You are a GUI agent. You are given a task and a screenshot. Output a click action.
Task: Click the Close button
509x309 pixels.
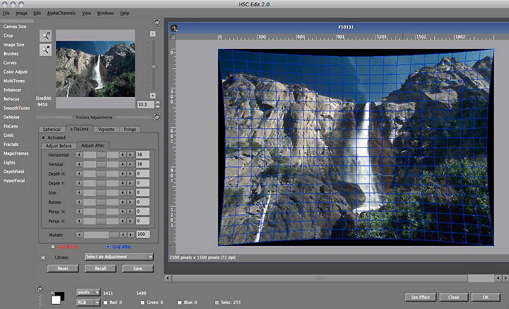(454, 297)
